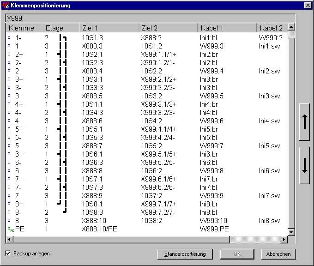
Task: Click the terminal icon of row 6-
Action: coord(9,163)
